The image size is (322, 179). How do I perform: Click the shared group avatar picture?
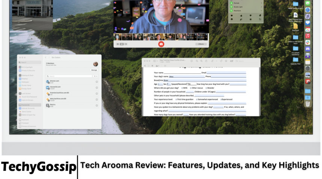(95, 64)
